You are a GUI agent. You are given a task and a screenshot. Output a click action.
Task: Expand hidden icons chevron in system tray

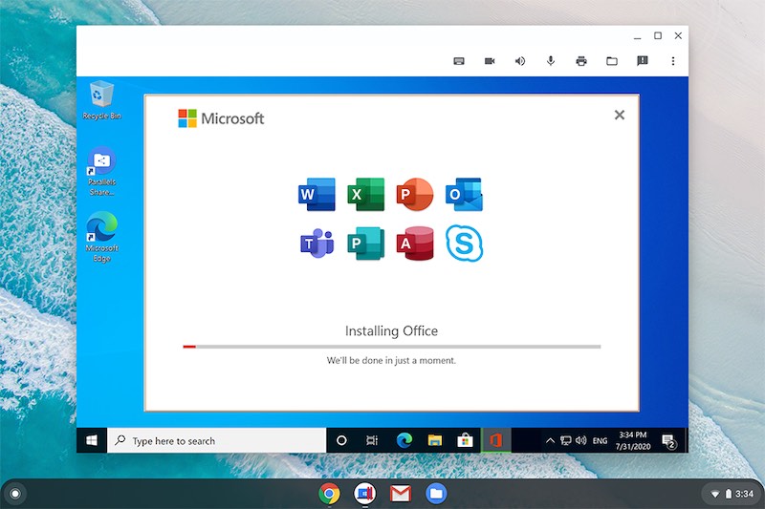[x=550, y=441]
